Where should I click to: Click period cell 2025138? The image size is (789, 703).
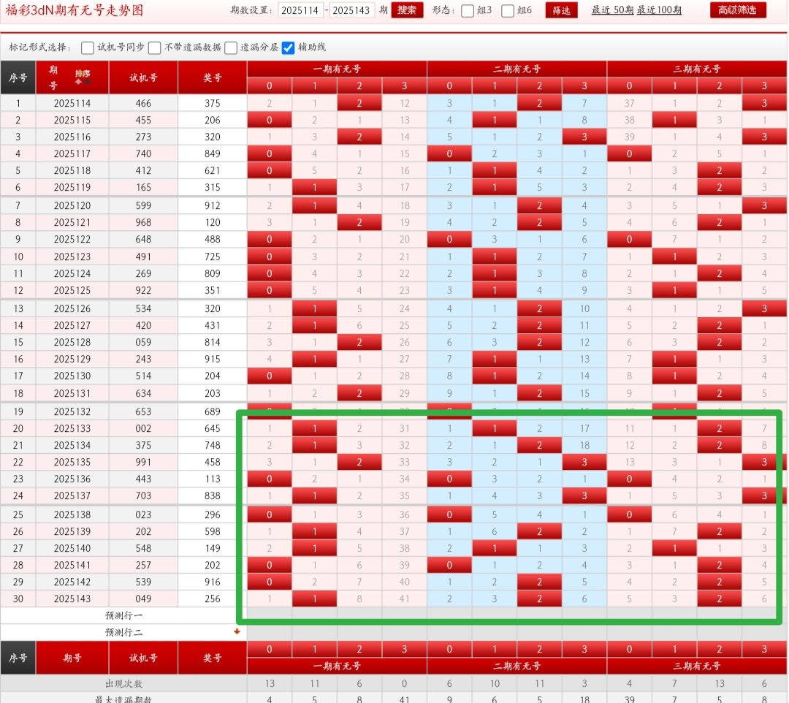pos(72,514)
